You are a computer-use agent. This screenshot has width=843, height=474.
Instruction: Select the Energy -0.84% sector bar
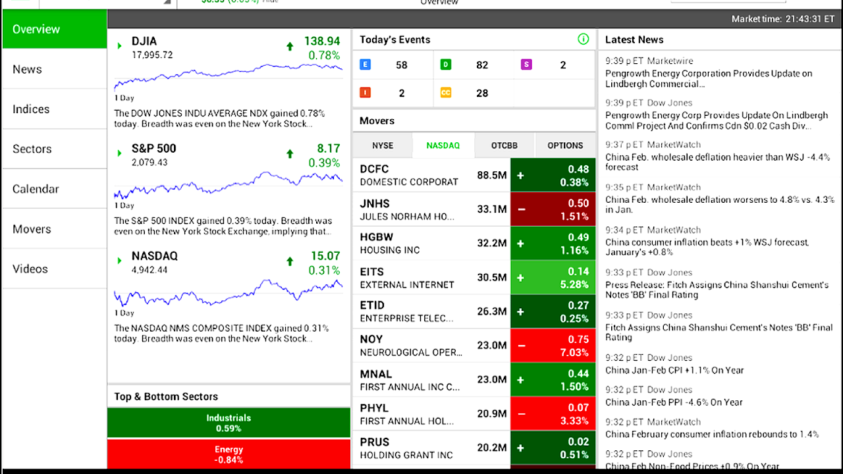(x=229, y=454)
